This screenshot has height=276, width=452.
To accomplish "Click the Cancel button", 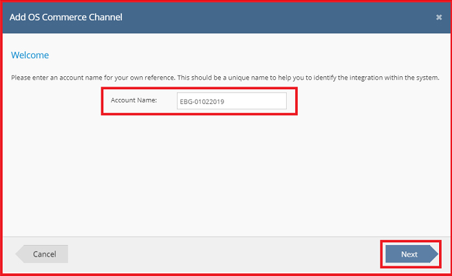I will tap(42, 254).
